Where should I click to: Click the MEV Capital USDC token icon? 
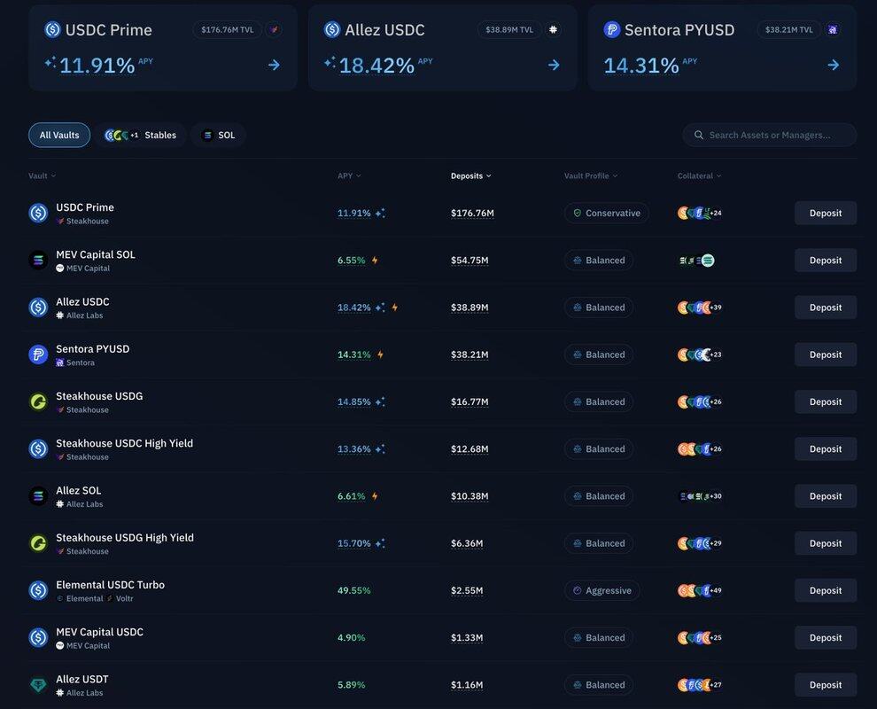[38, 637]
